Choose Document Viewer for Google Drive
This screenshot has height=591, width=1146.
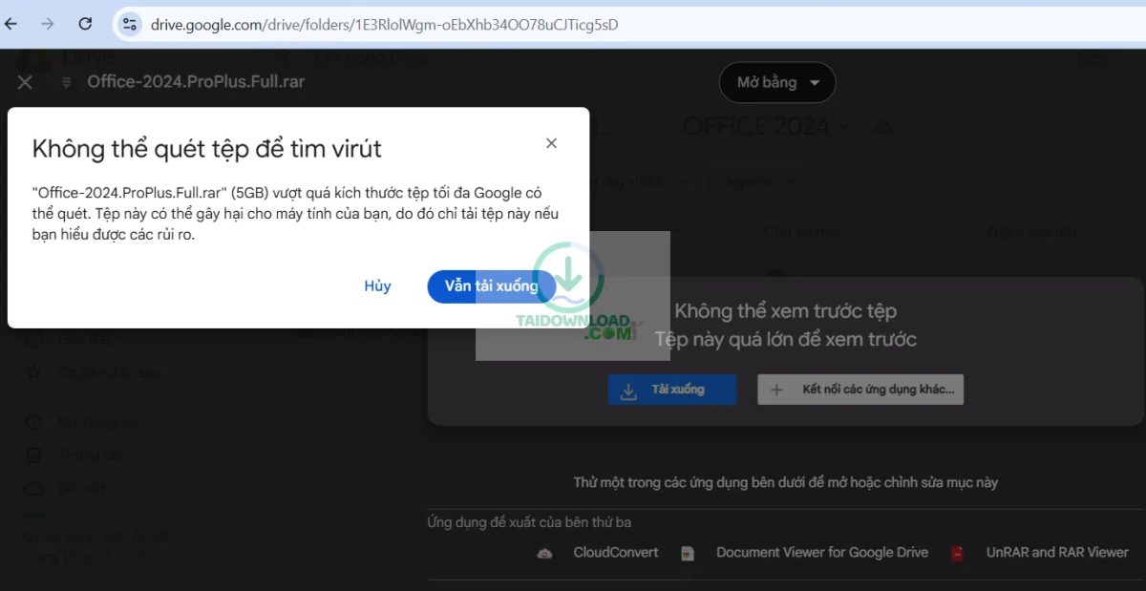click(821, 552)
